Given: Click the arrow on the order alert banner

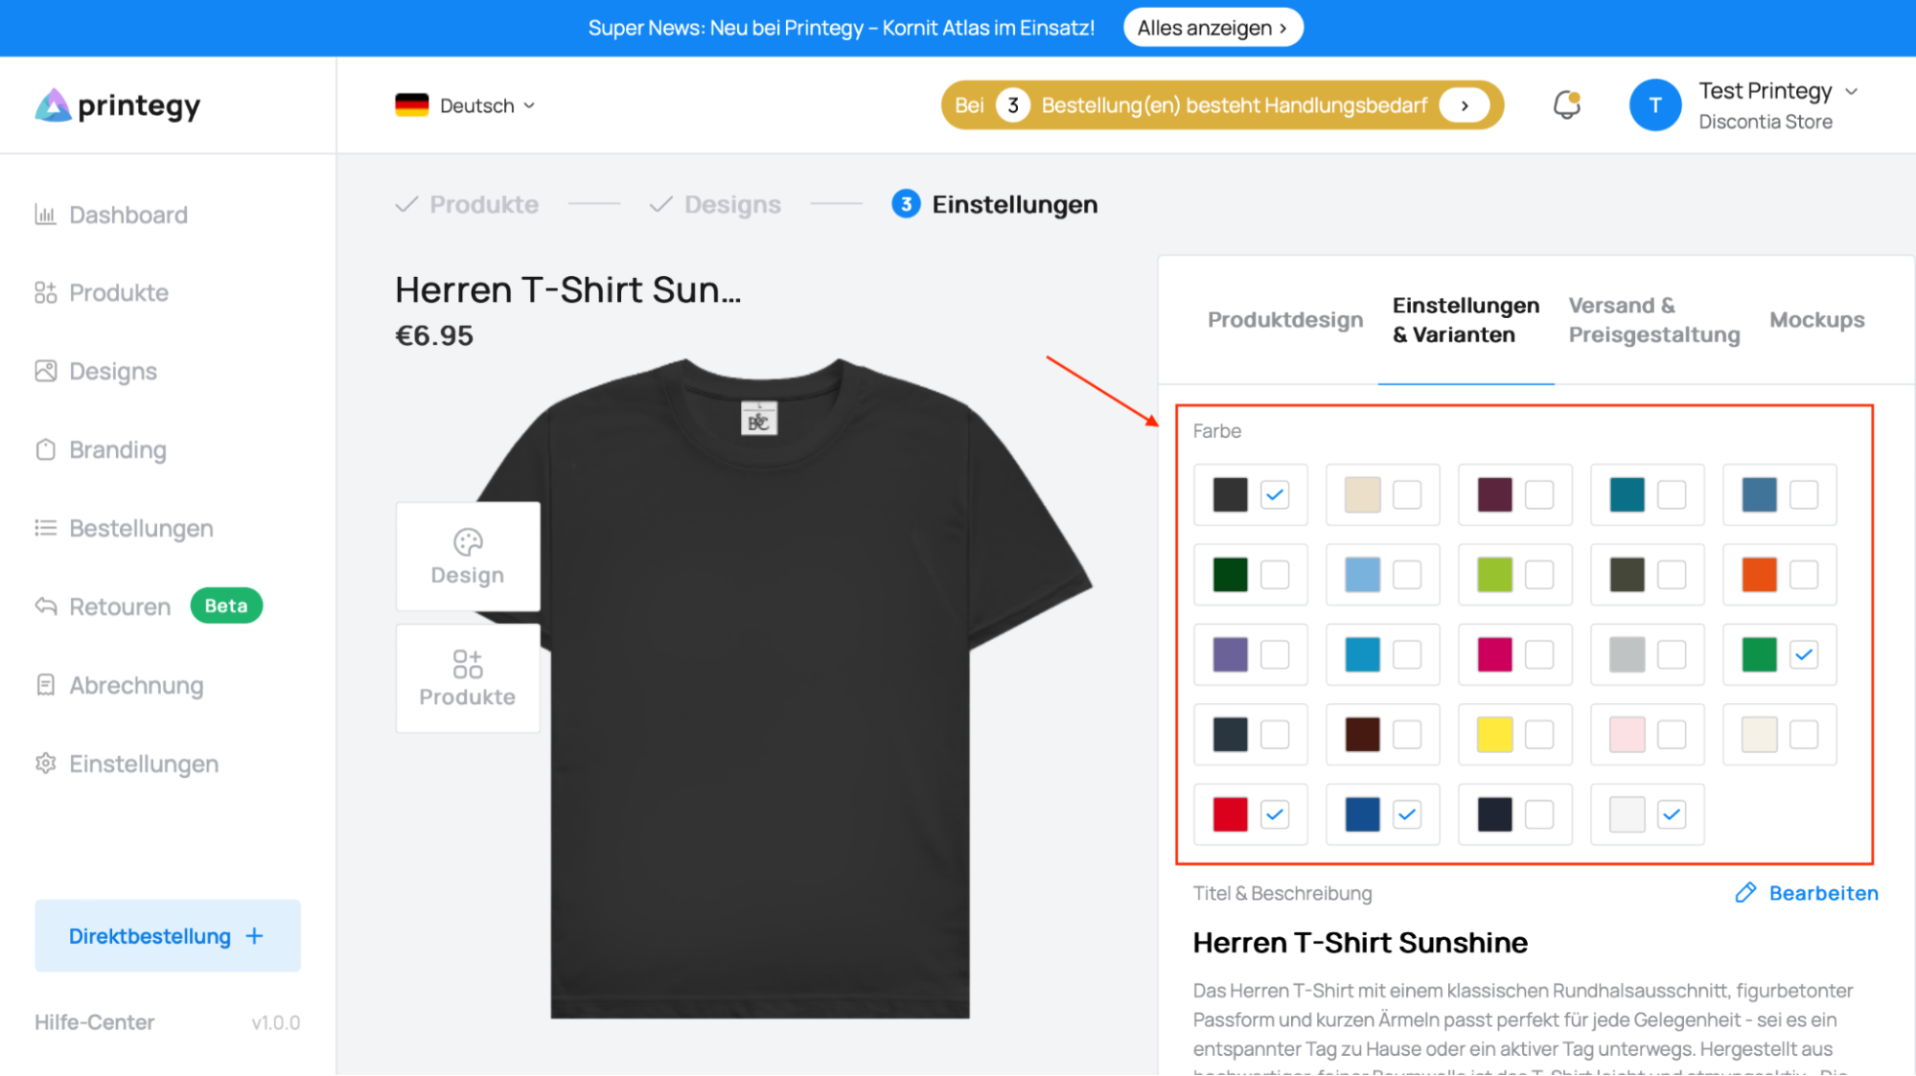Looking at the screenshot, I should (1464, 105).
